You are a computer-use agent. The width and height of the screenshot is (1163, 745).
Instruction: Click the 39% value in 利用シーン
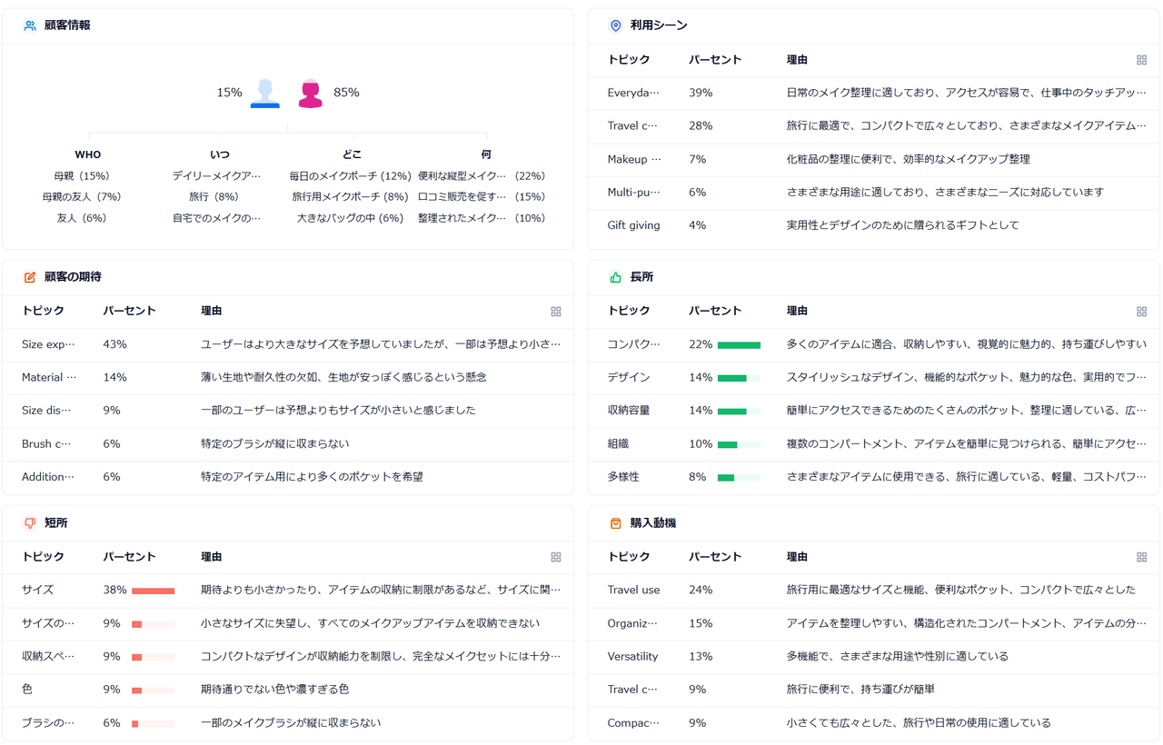click(x=701, y=93)
